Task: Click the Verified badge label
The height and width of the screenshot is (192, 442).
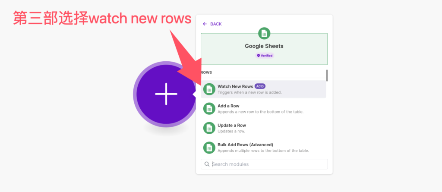Action: coord(266,56)
